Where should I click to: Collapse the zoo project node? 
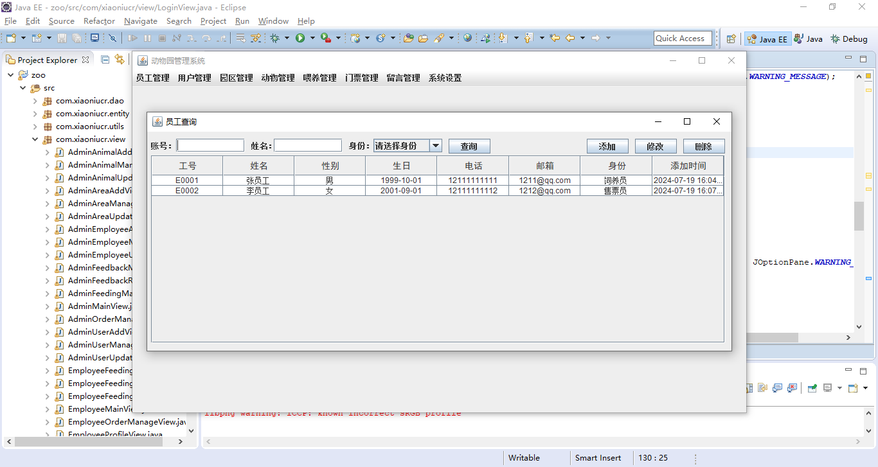pos(11,75)
